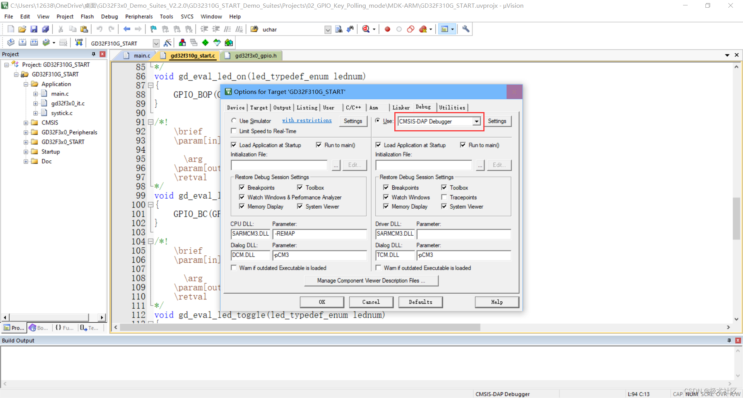The height and width of the screenshot is (398, 743).
Task: Open the Flash menu
Action: (87, 17)
